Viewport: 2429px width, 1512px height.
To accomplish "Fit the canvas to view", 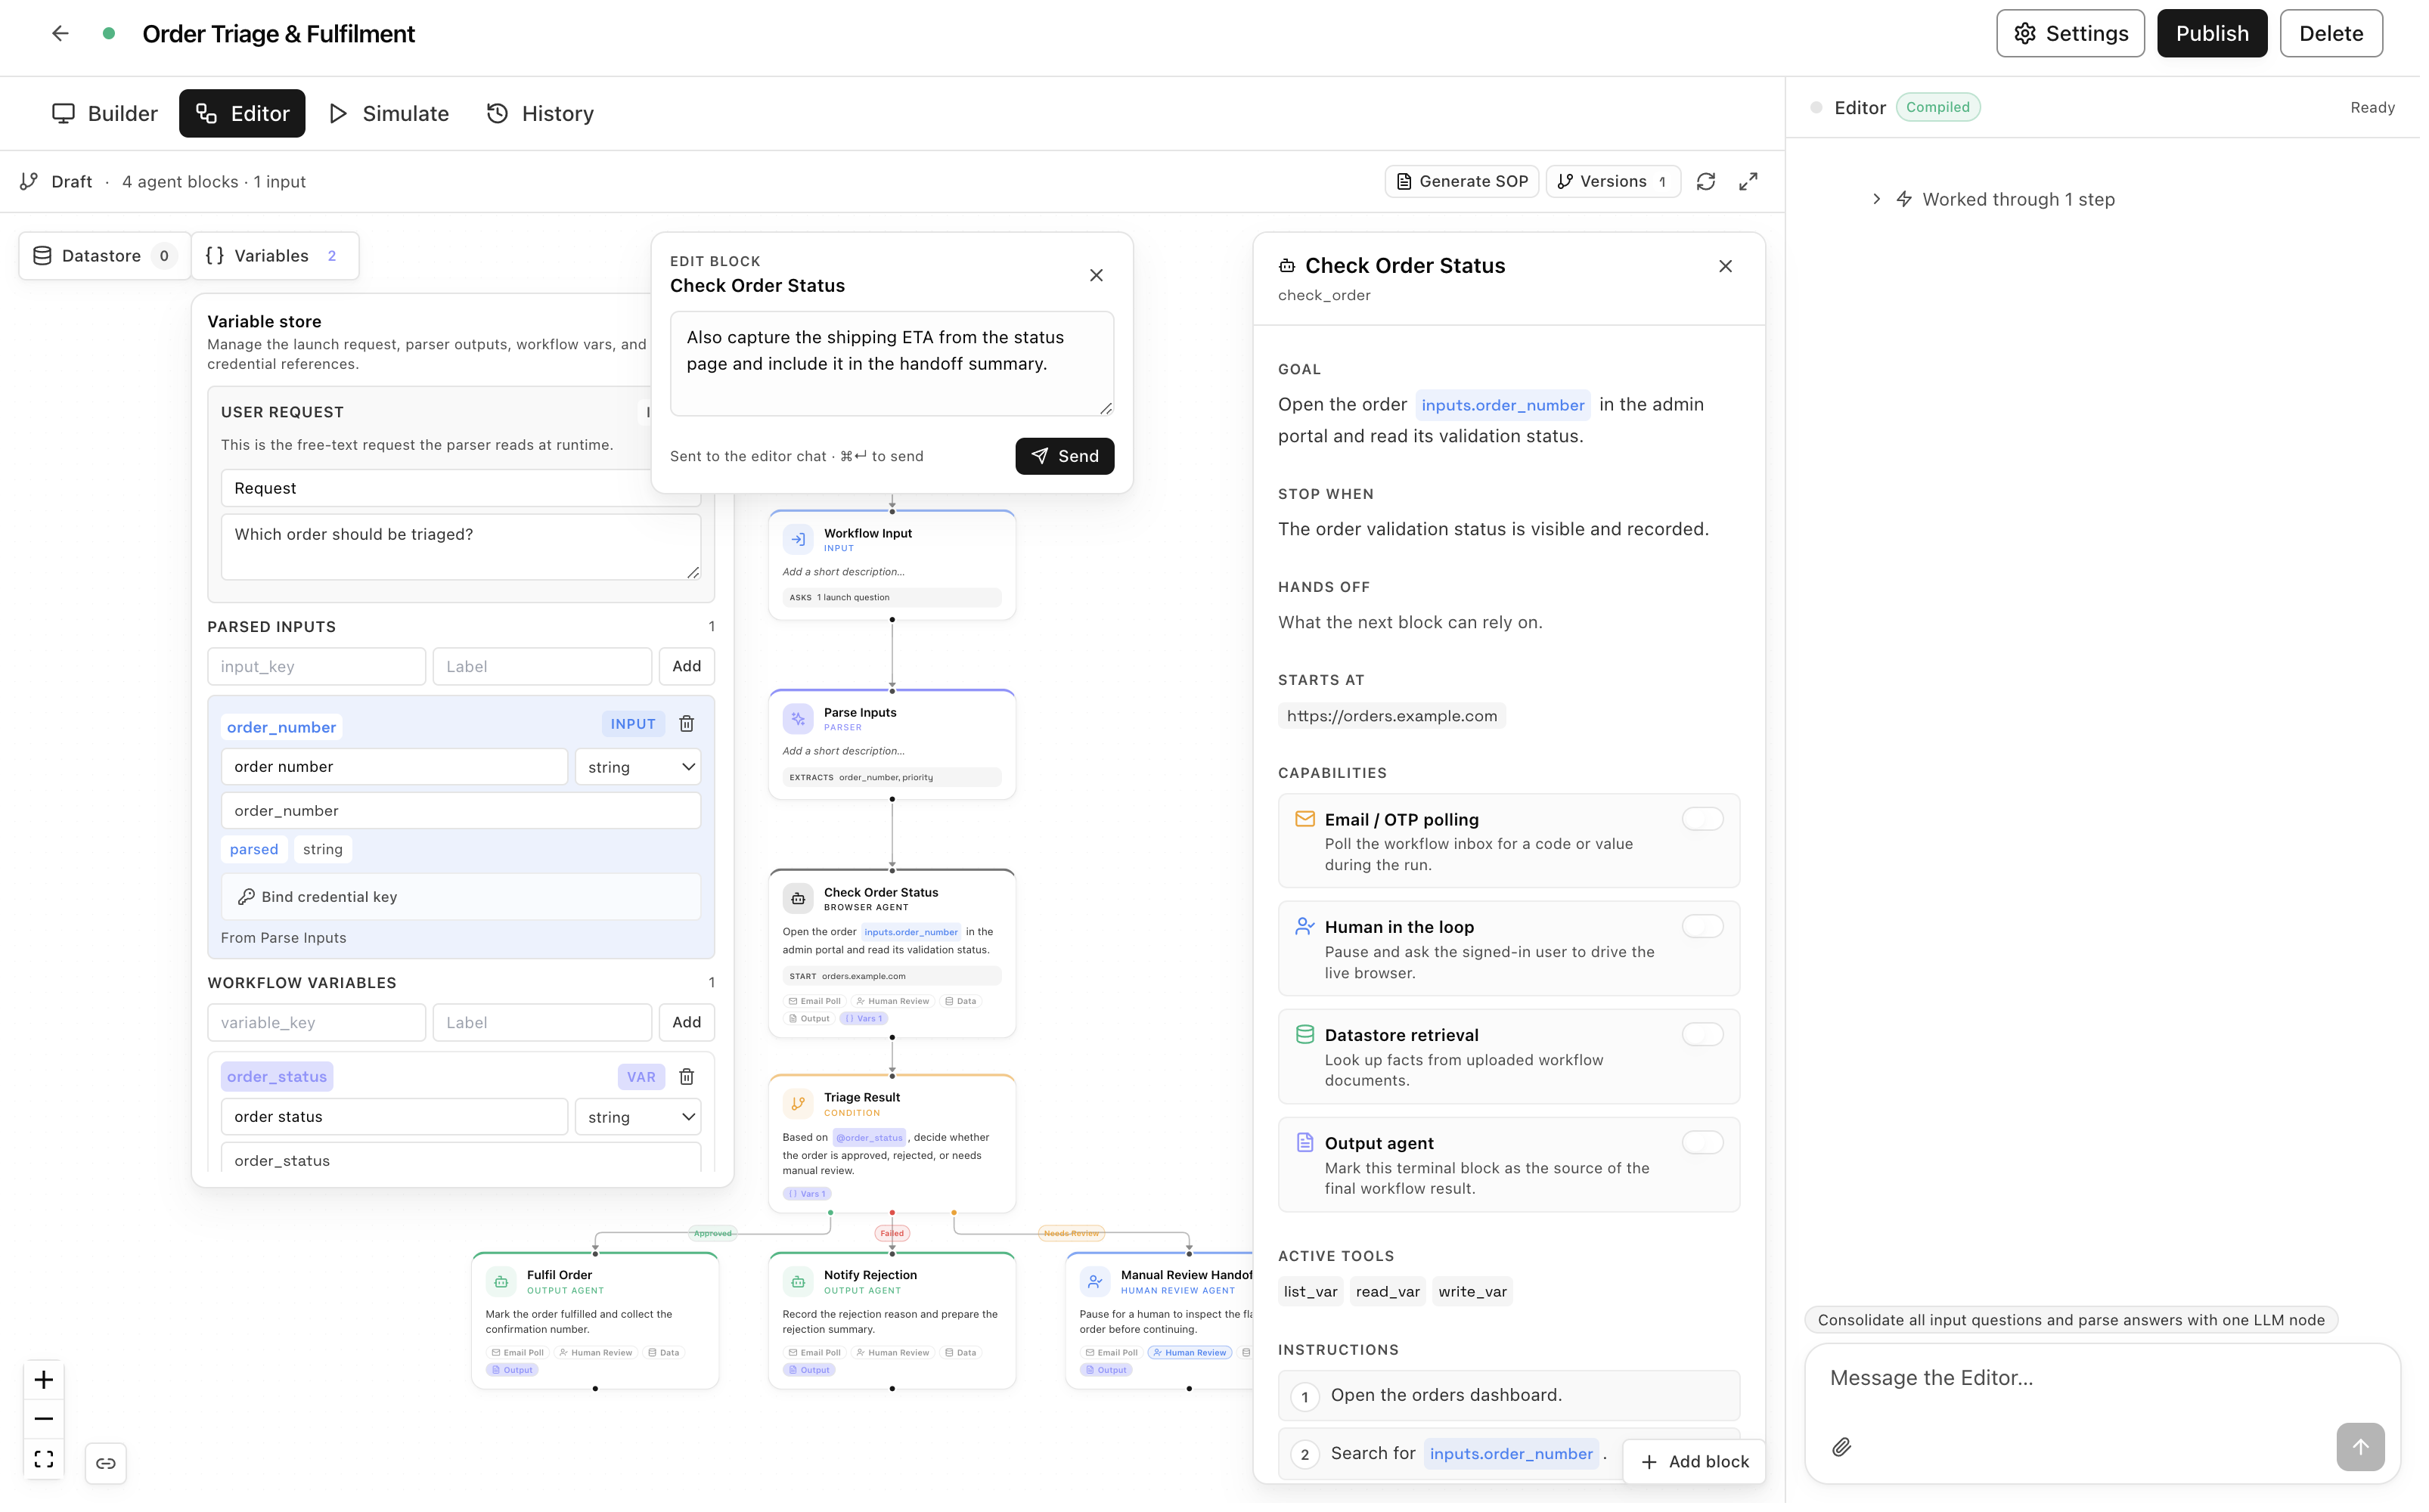I will pos(44,1464).
